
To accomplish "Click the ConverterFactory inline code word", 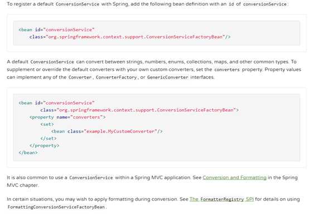I will (116, 77).
